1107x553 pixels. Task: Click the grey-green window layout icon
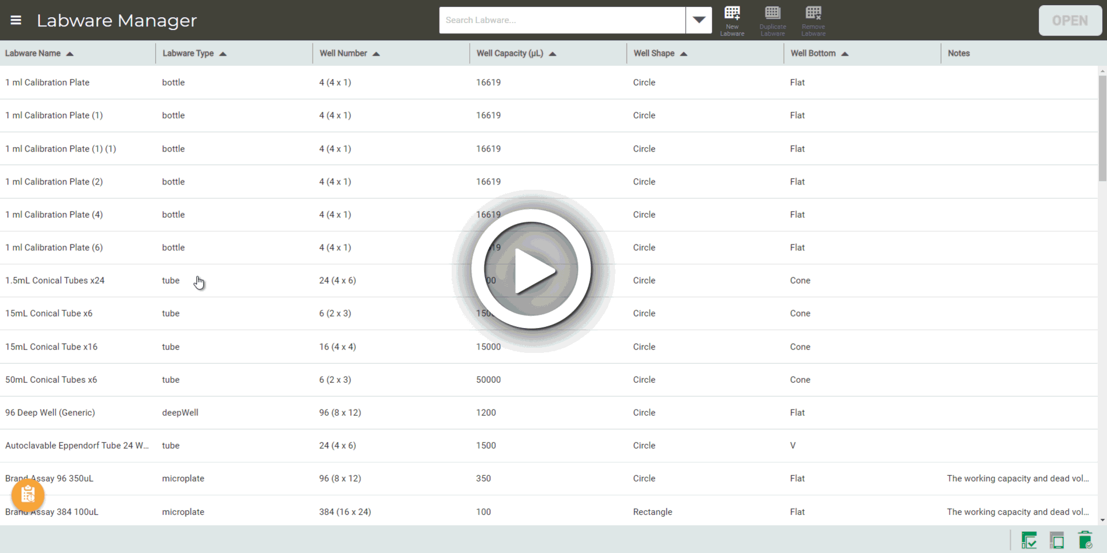click(1056, 540)
